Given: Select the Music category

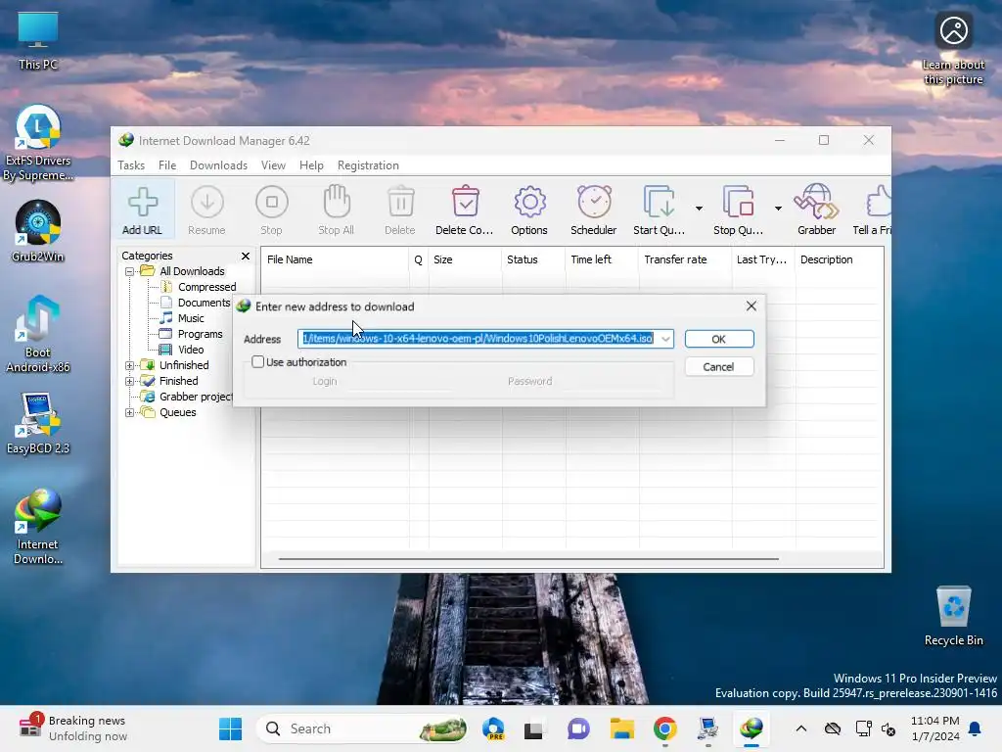Looking at the screenshot, I should coord(191,318).
